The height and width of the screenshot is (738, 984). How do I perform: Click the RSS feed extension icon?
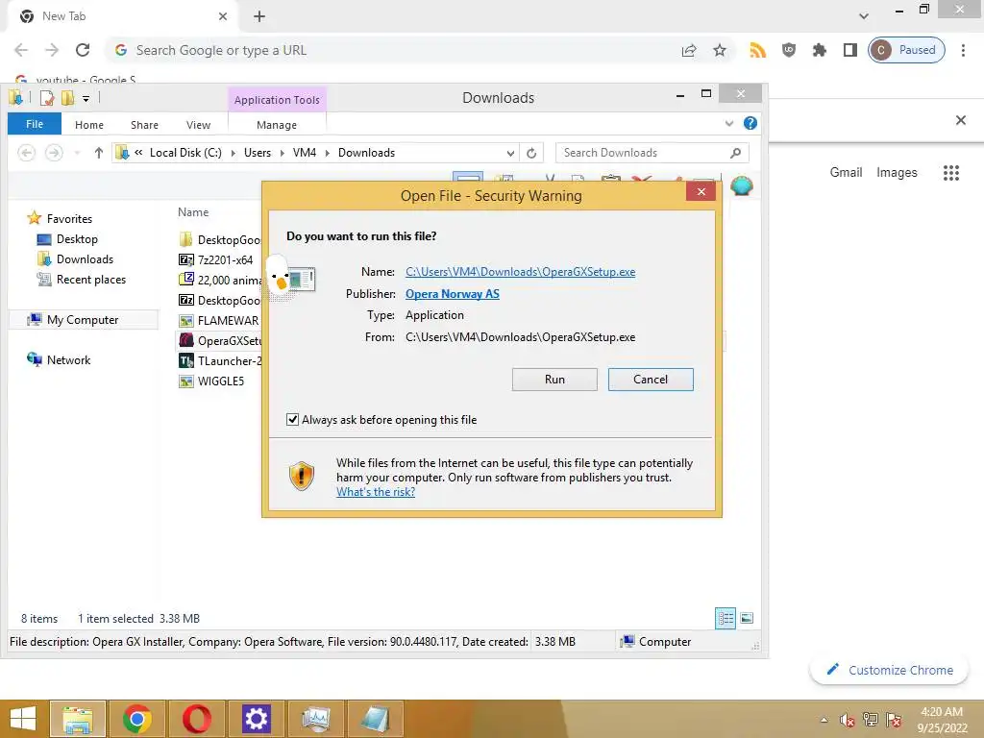pos(758,50)
